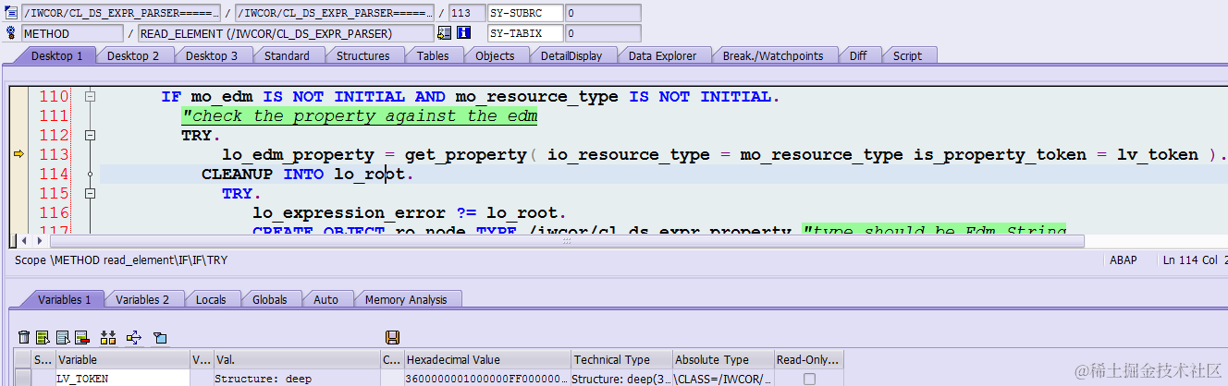Image resolution: width=1228 pixels, height=386 pixels.
Task: Collapse the TRY block at line 115
Action: coord(90,194)
